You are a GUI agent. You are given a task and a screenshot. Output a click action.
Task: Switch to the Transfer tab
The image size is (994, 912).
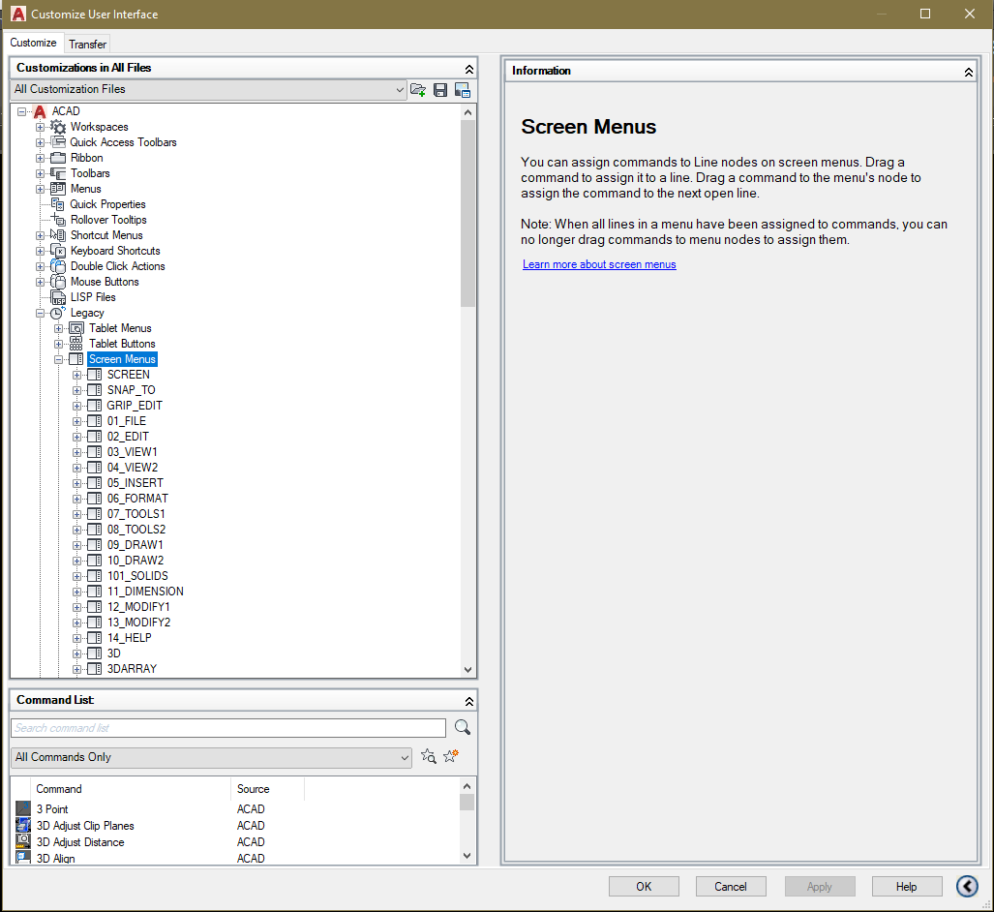(87, 43)
